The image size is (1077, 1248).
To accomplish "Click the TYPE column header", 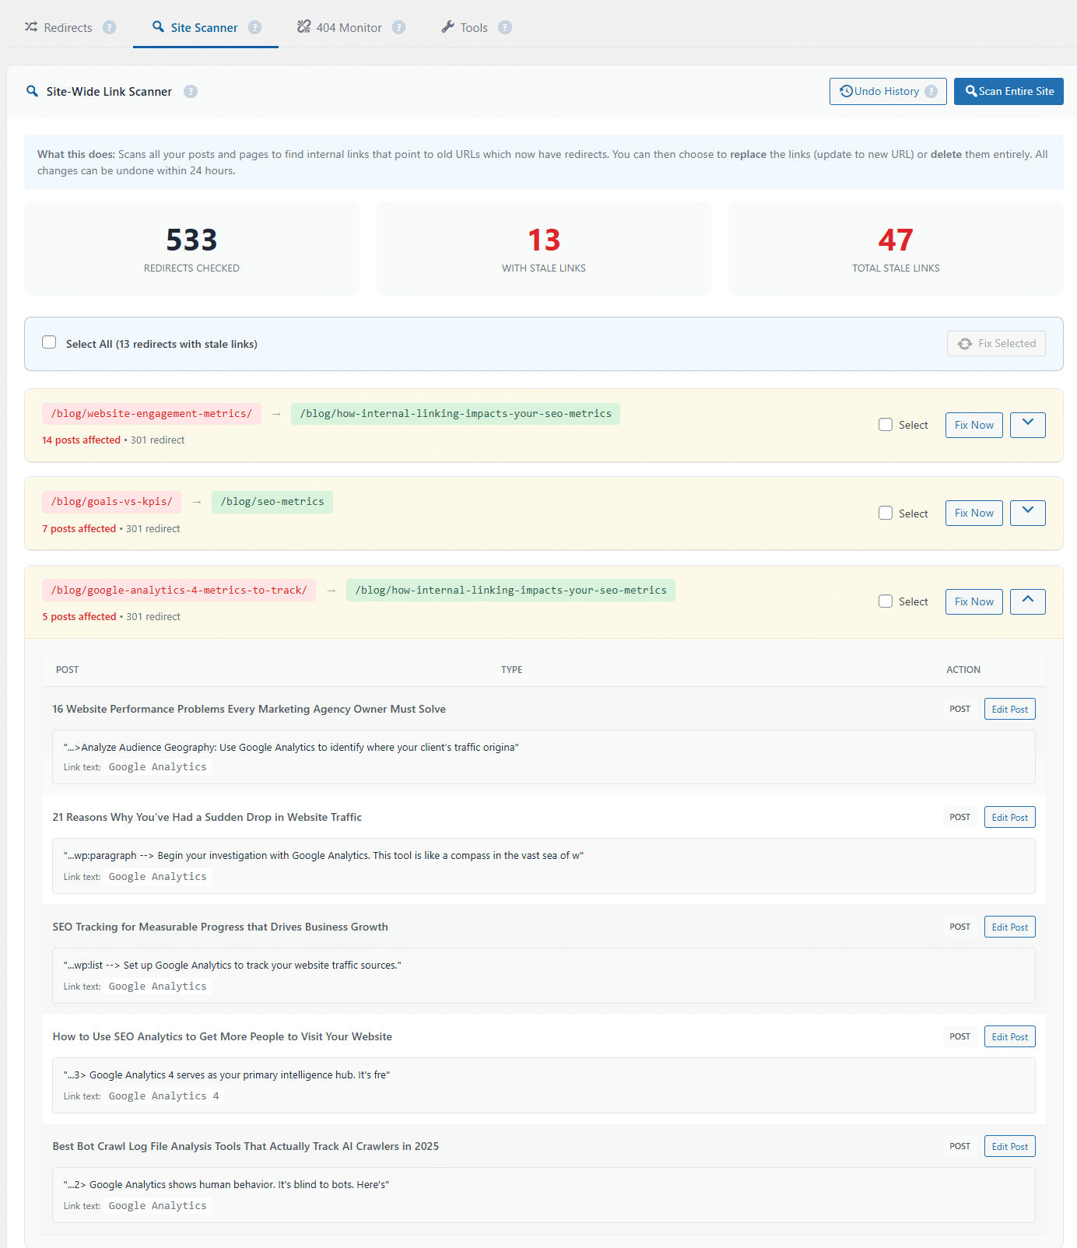I will [512, 669].
